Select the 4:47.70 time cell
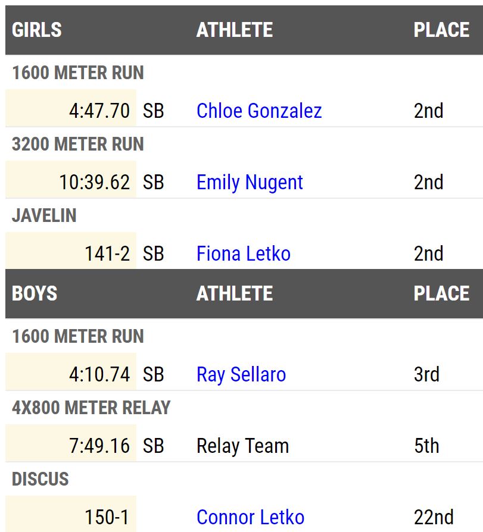 [x=99, y=111]
